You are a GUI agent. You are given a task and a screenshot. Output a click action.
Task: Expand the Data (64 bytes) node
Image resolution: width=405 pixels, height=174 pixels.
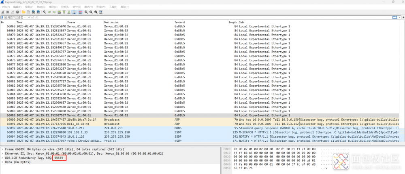(2, 162)
